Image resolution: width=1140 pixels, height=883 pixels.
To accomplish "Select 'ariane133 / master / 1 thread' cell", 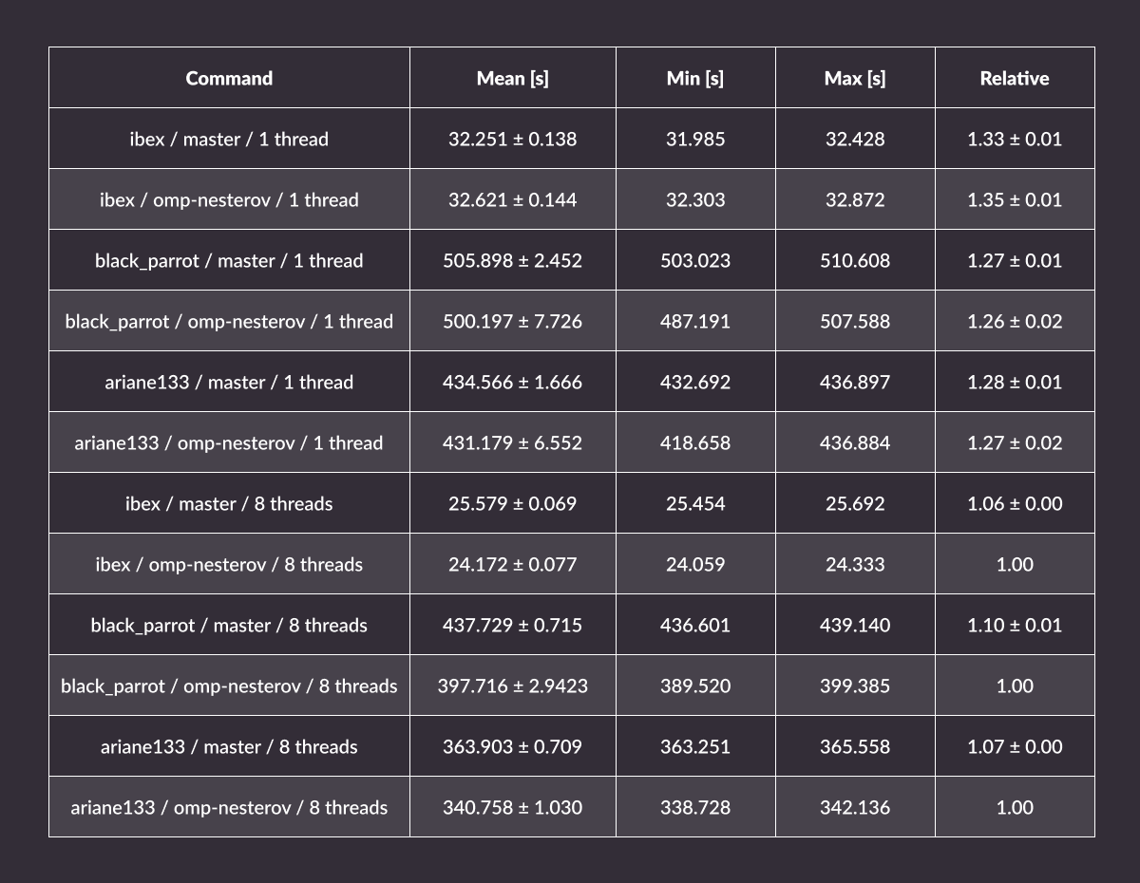I will [x=229, y=382].
